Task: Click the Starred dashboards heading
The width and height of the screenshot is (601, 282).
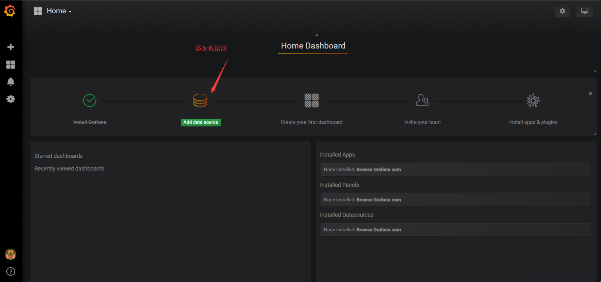Action: [x=59, y=156]
